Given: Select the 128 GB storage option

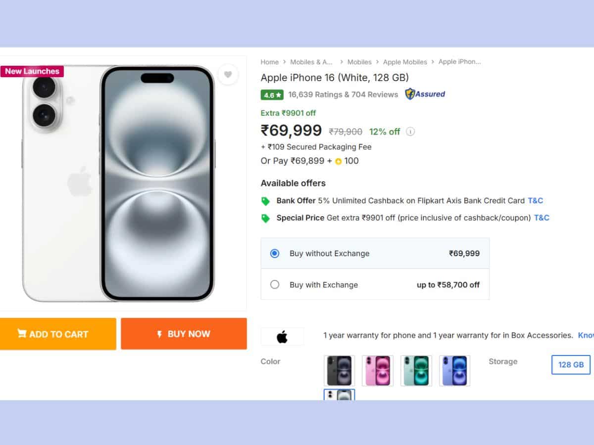Looking at the screenshot, I should [x=570, y=365].
